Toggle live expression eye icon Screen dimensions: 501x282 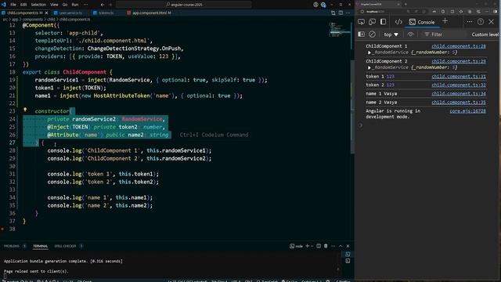(410, 34)
